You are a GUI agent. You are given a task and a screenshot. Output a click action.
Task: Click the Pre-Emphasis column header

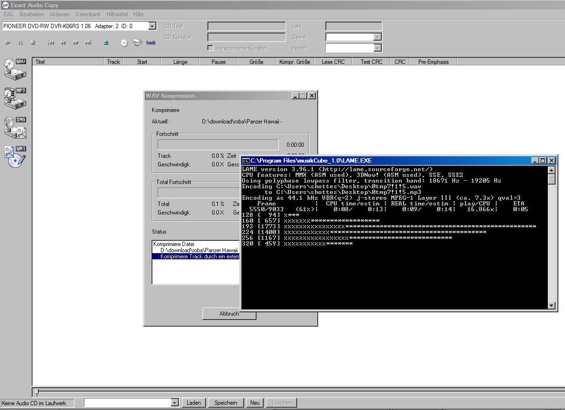click(x=434, y=62)
